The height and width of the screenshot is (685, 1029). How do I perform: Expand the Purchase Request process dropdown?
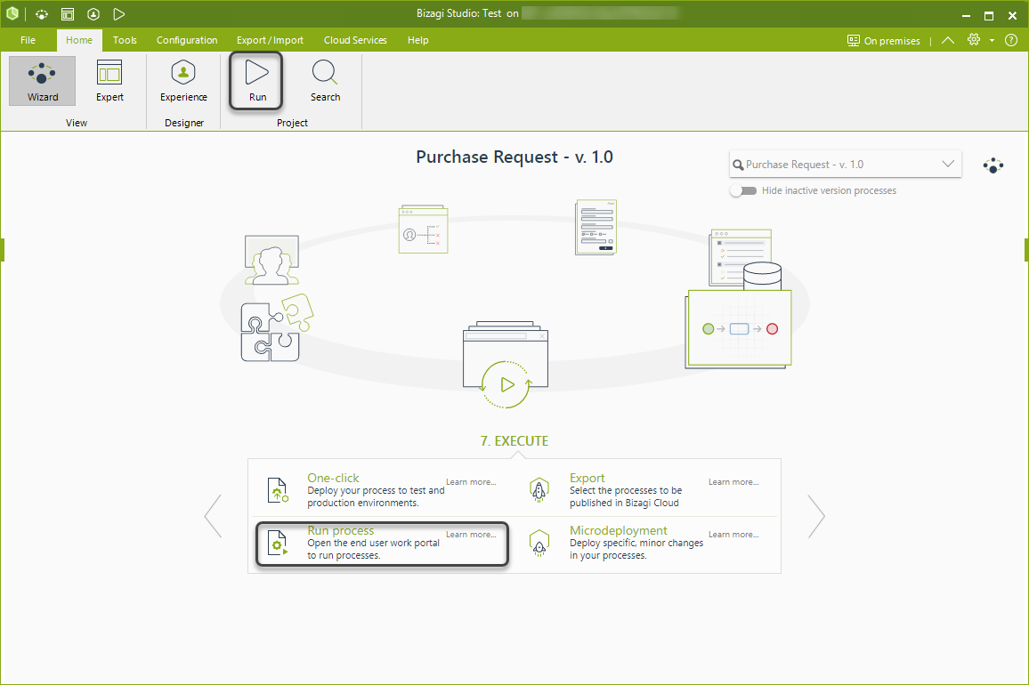pyautogui.click(x=948, y=164)
